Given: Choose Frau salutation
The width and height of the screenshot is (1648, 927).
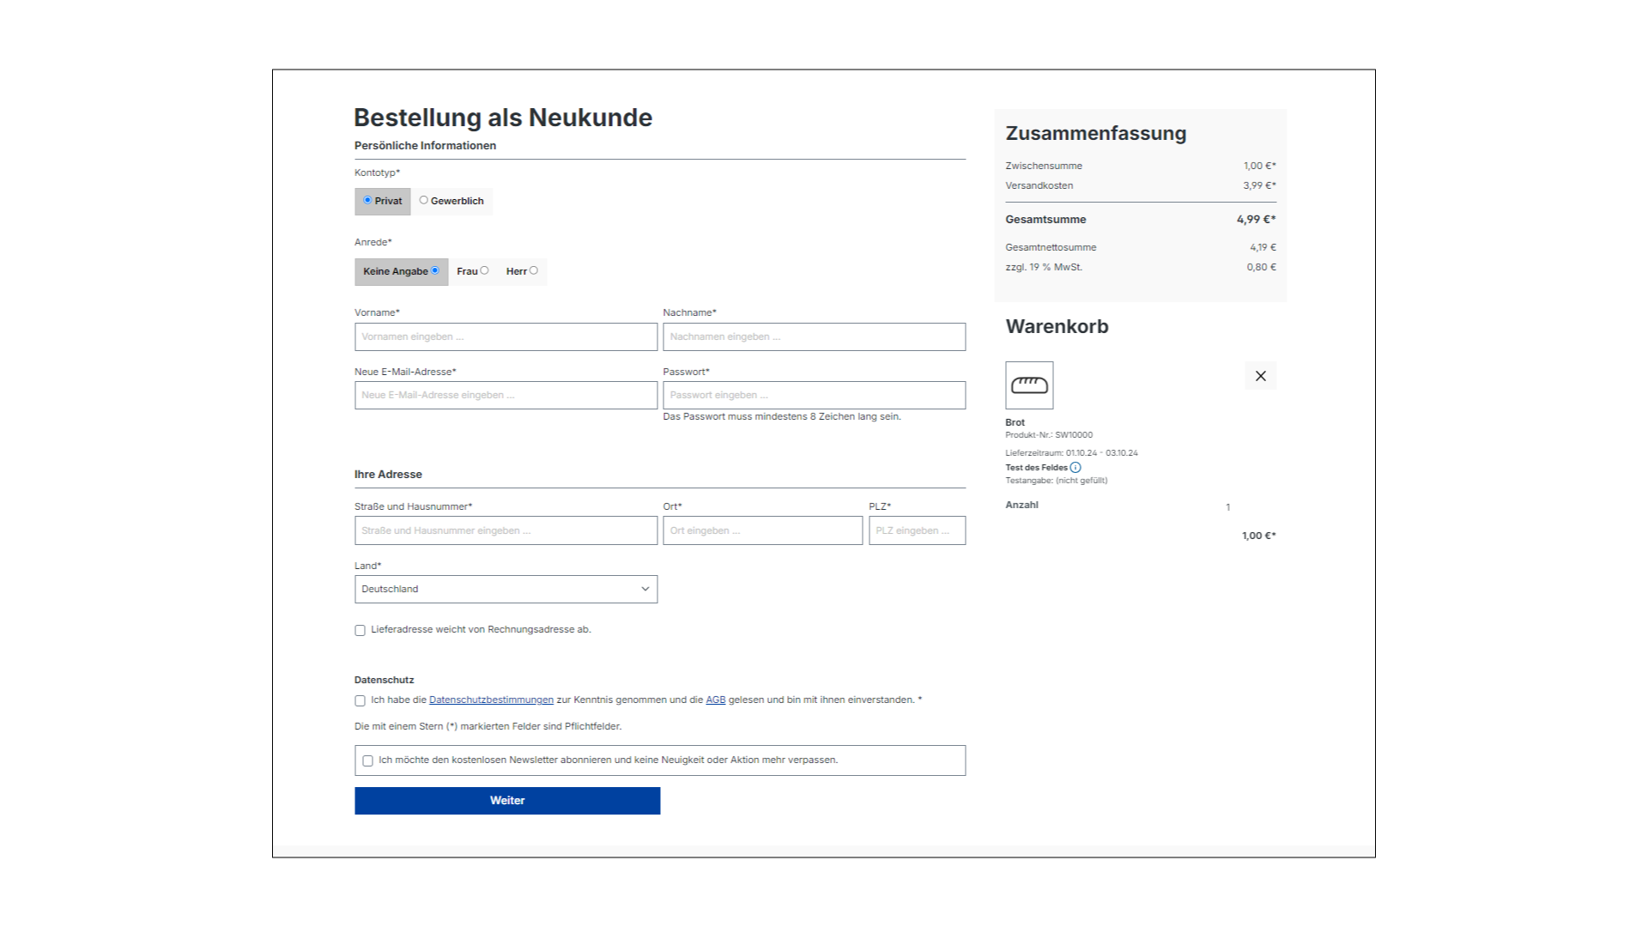Looking at the screenshot, I should click(472, 271).
